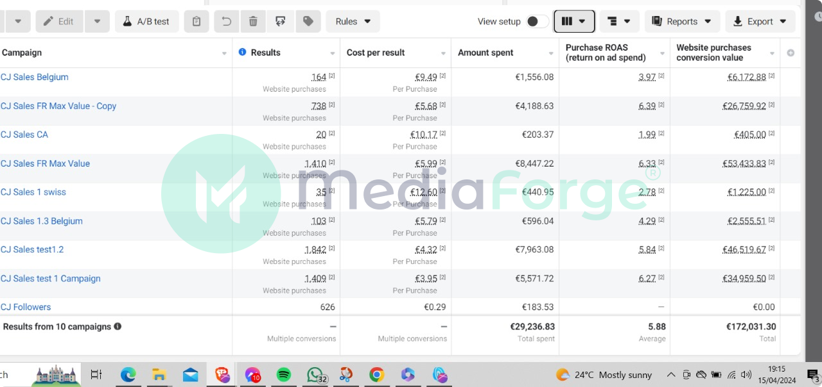Open the Export menu
822x387 pixels.
(760, 21)
